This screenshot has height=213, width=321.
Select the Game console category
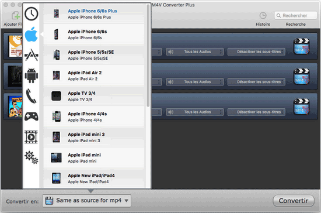tap(32, 116)
